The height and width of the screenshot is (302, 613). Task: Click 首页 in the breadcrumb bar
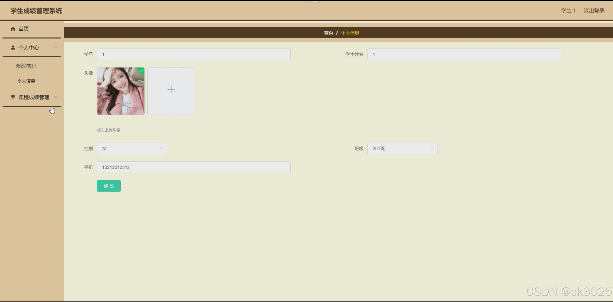tap(328, 33)
